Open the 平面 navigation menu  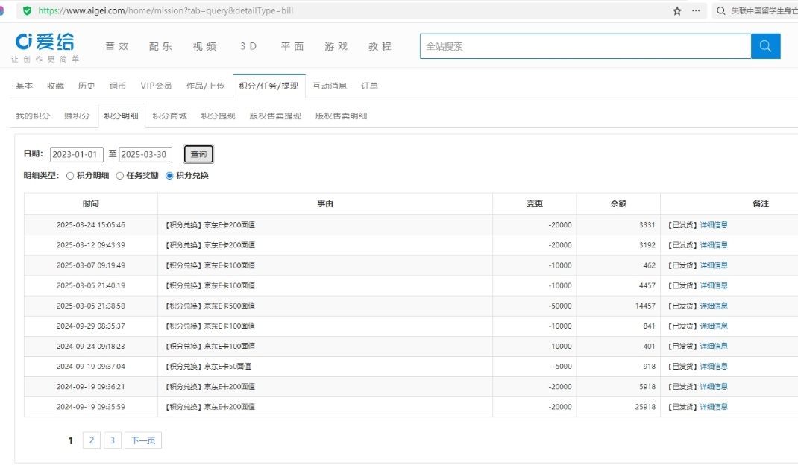[292, 46]
